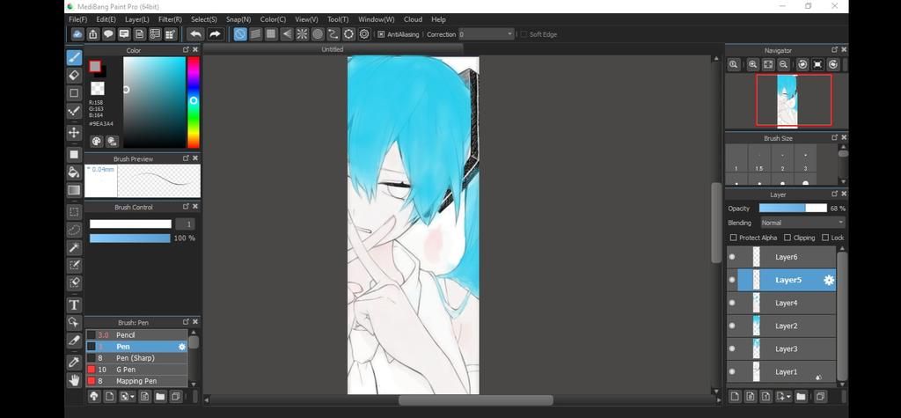901x418 pixels.
Task: Open the color palette icon in Color panel
Action: 97,141
